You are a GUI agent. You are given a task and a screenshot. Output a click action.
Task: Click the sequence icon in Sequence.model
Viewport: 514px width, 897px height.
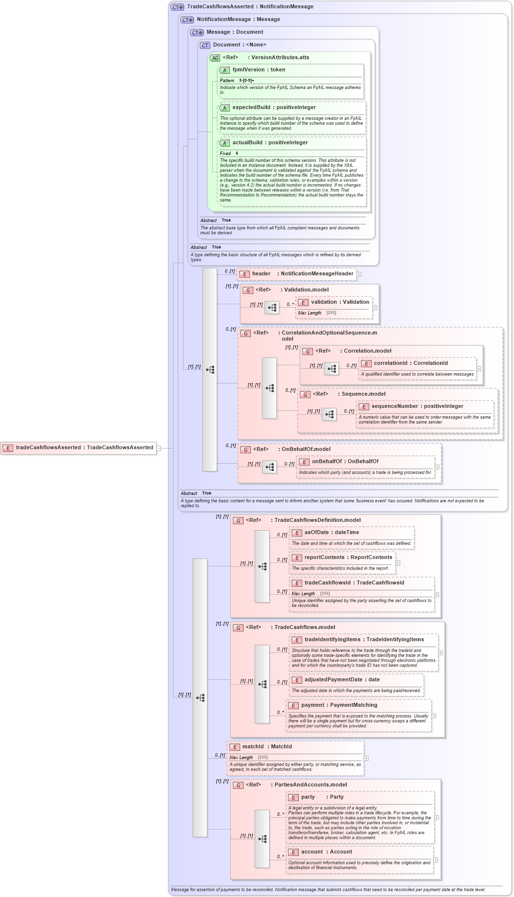pyautogui.click(x=329, y=414)
